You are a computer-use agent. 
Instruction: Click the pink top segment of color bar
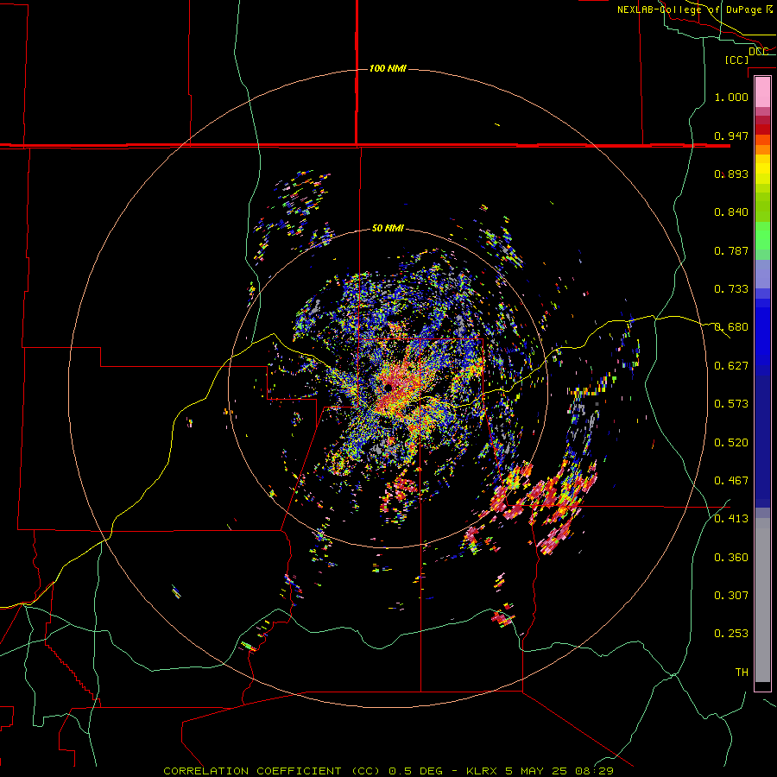762,92
